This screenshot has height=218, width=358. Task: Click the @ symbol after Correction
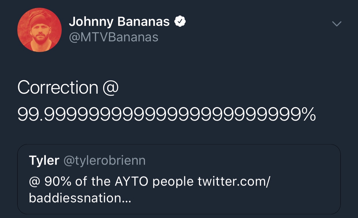pos(110,88)
